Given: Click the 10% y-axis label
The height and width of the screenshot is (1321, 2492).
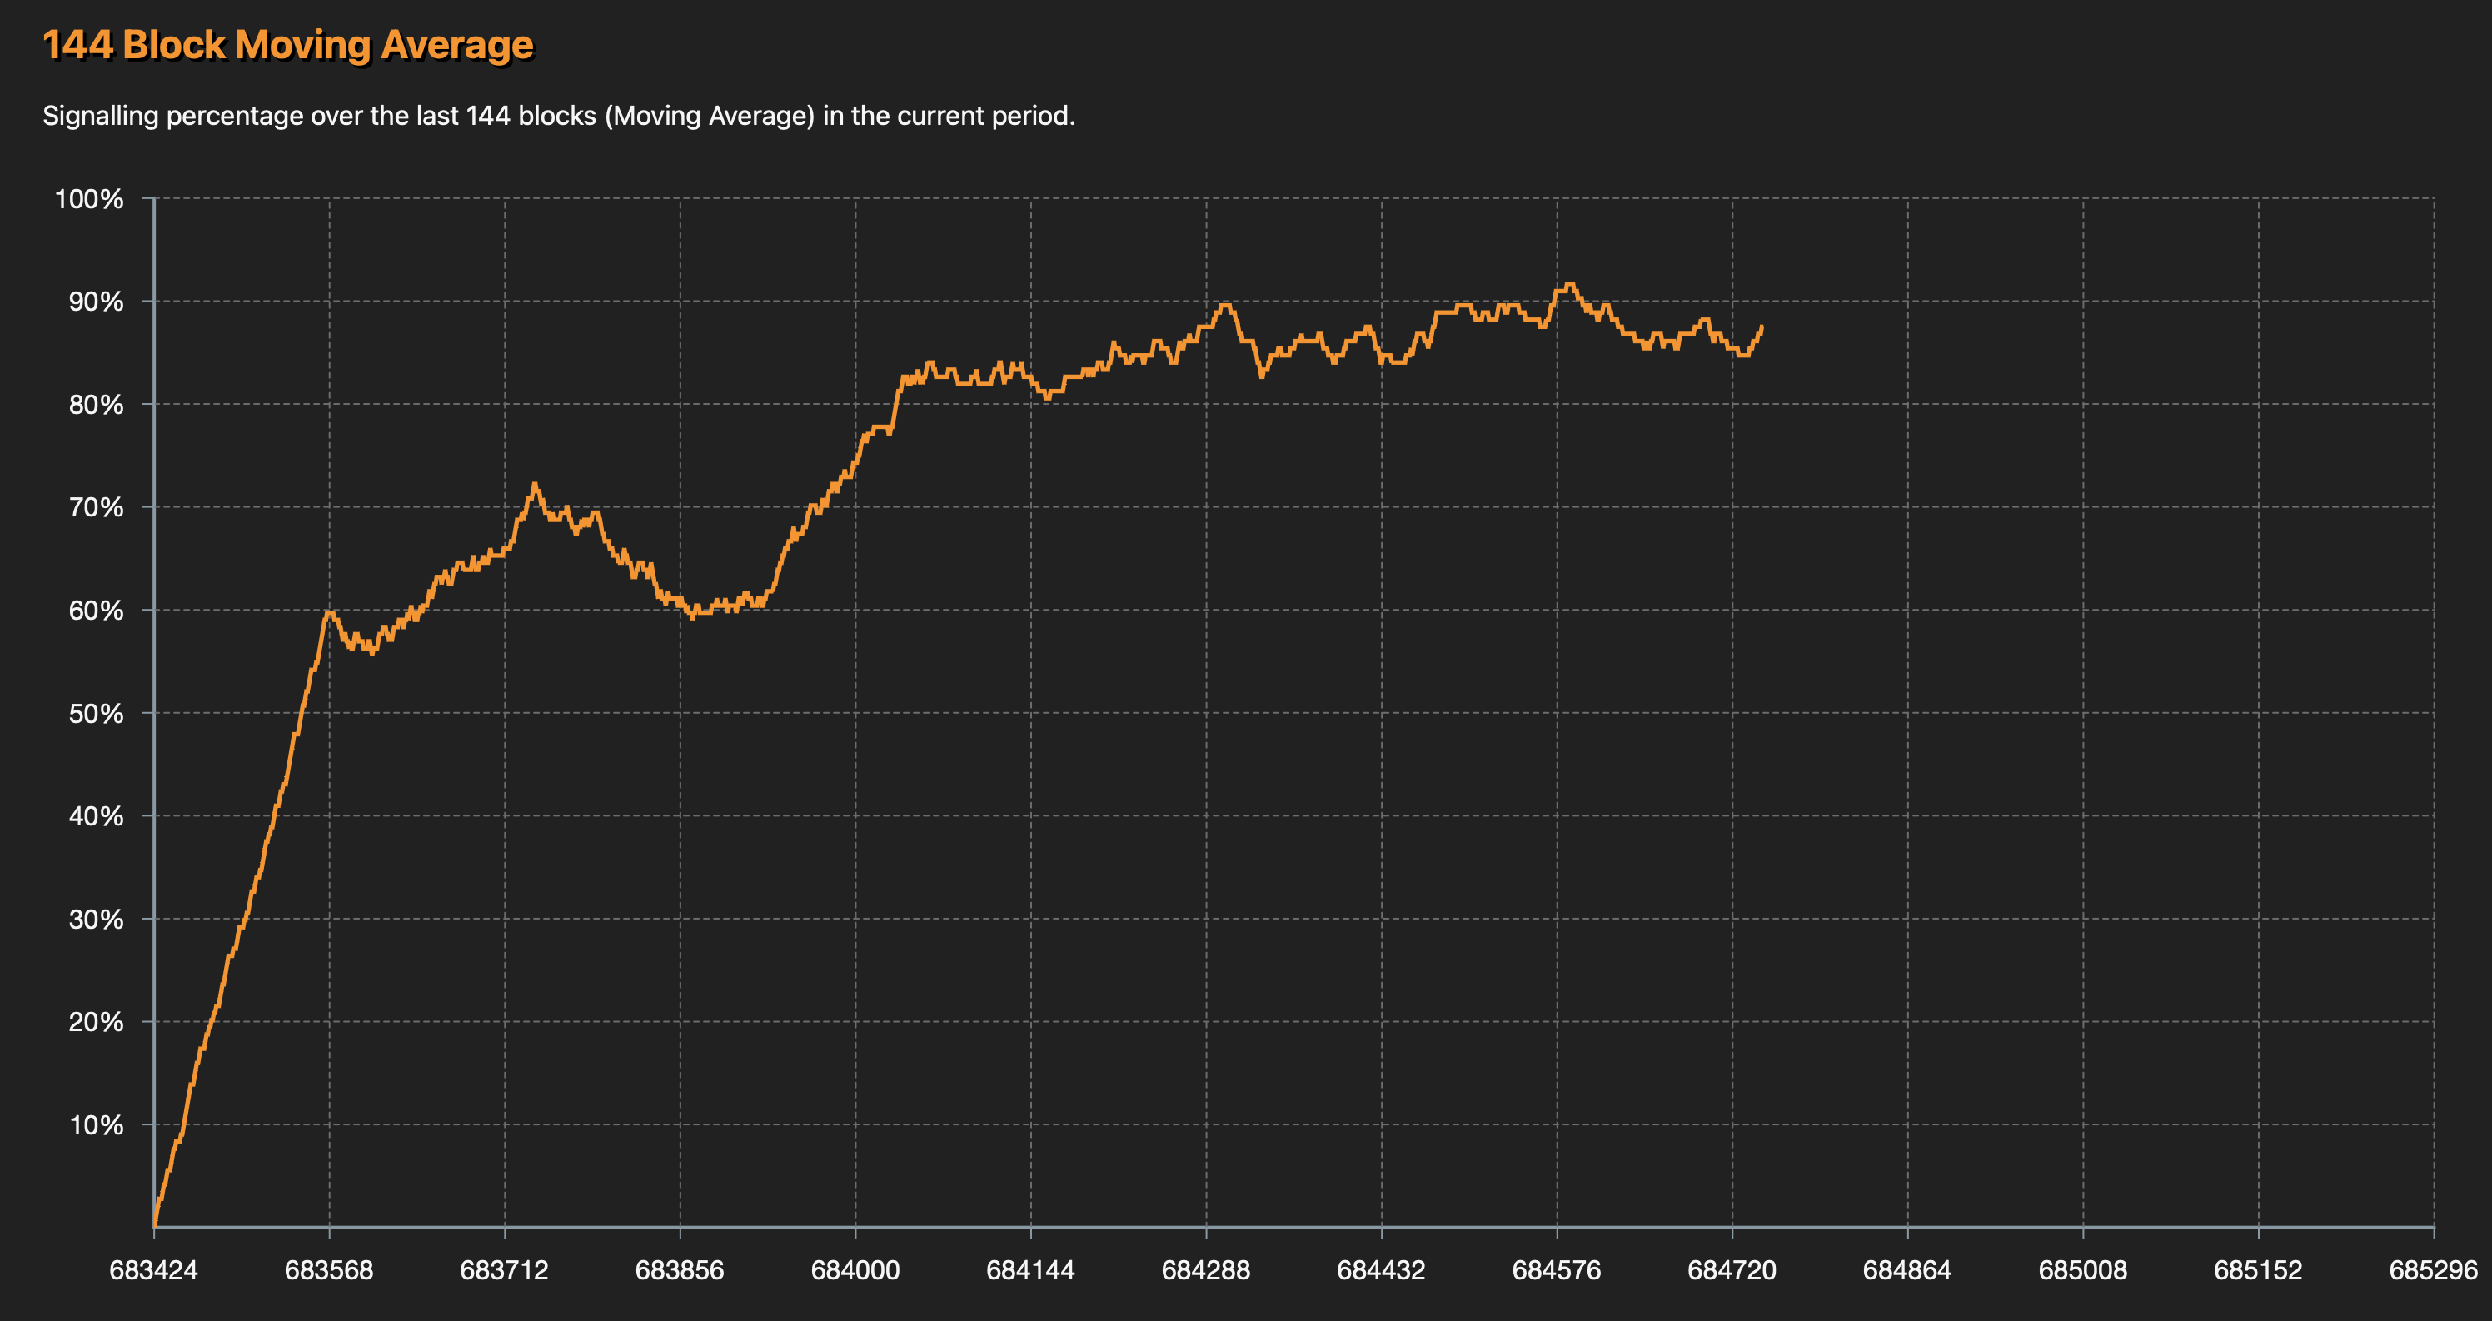Looking at the screenshot, I should [96, 1124].
